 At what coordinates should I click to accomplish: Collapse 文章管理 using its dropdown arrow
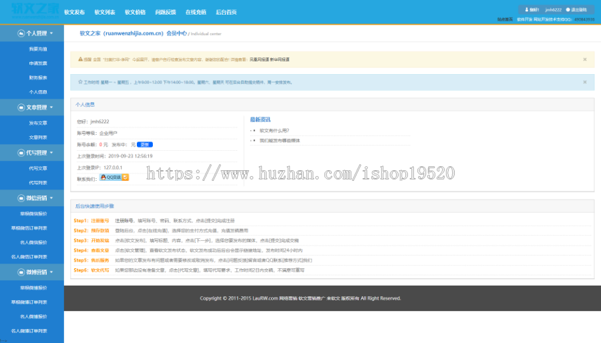pos(51,107)
